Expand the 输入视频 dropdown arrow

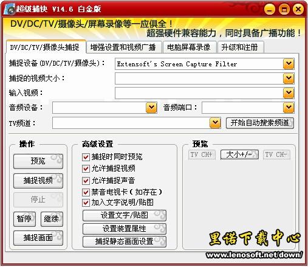(289, 93)
